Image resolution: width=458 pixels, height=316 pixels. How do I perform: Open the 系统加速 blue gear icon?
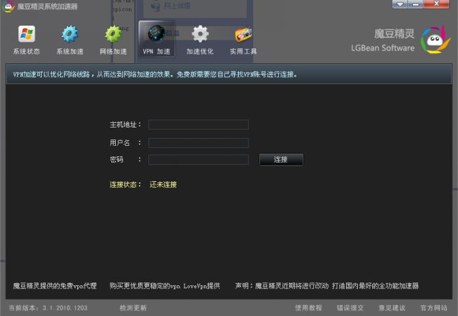point(70,34)
